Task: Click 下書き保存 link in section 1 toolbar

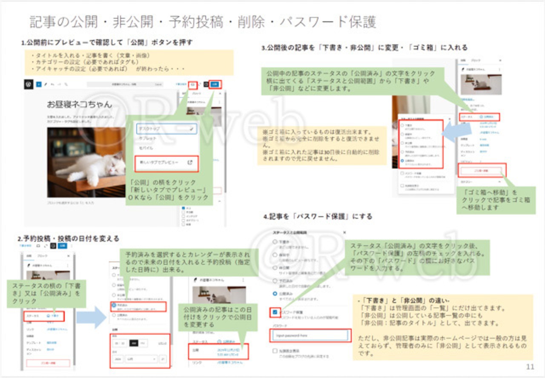Action: tap(181, 84)
